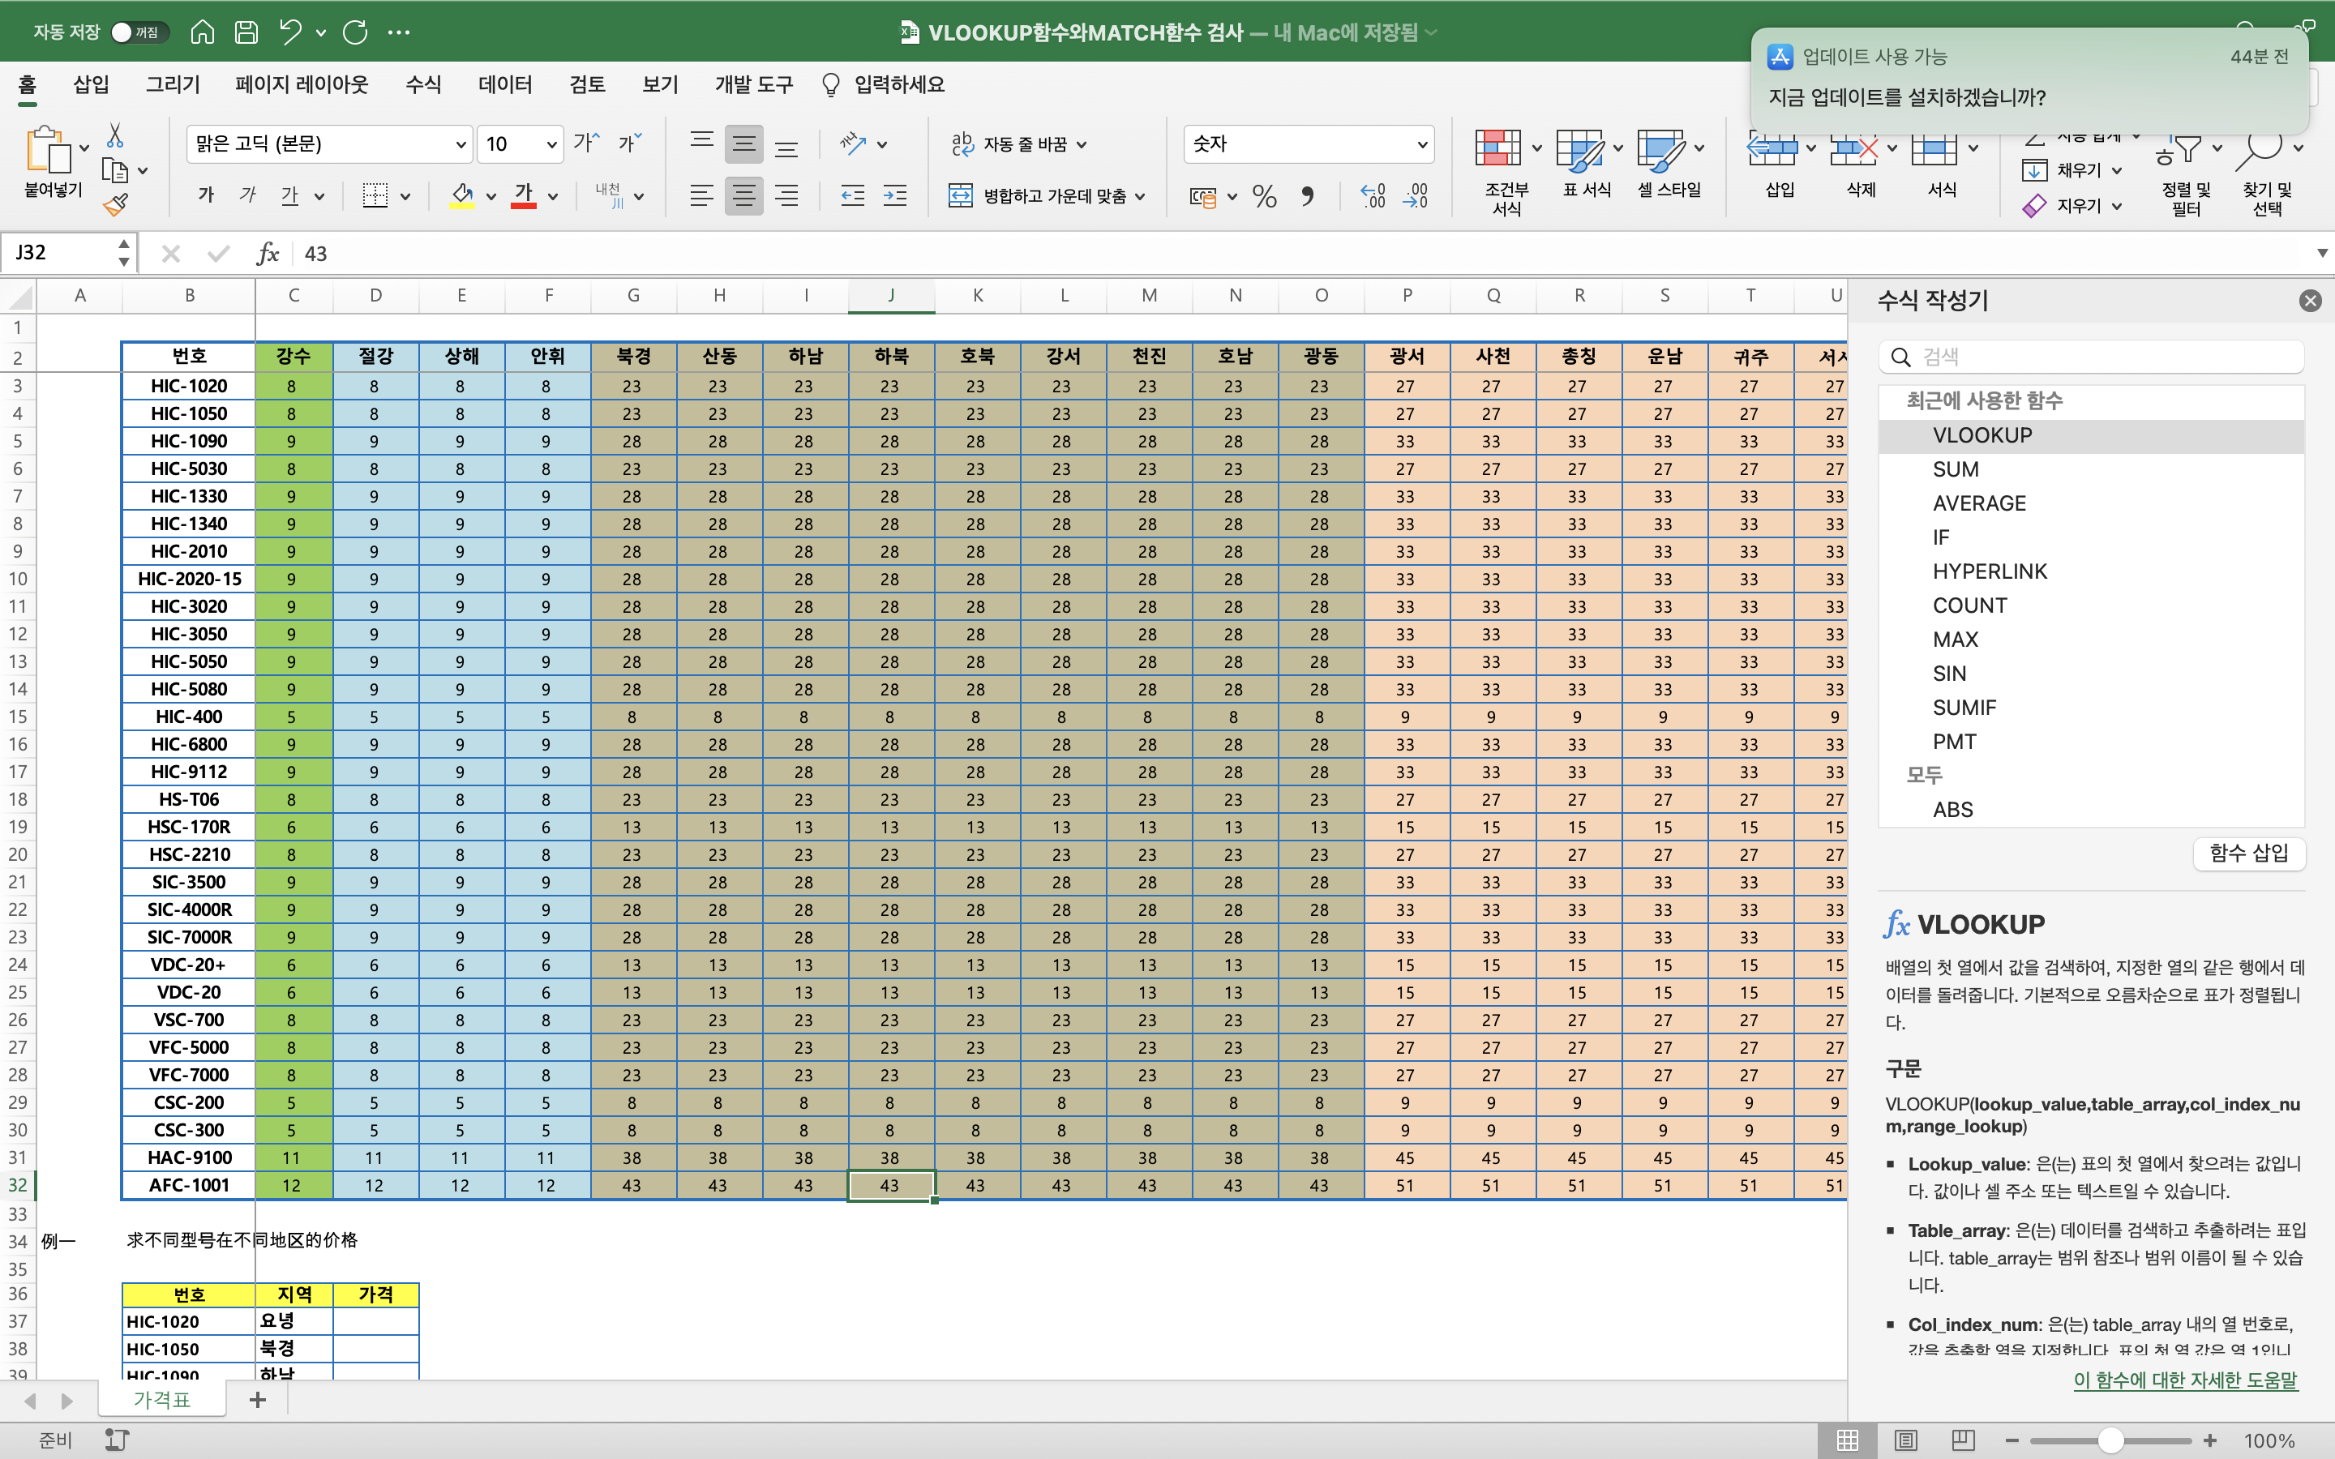Switch to the 수식 ribbon tab

click(422, 85)
